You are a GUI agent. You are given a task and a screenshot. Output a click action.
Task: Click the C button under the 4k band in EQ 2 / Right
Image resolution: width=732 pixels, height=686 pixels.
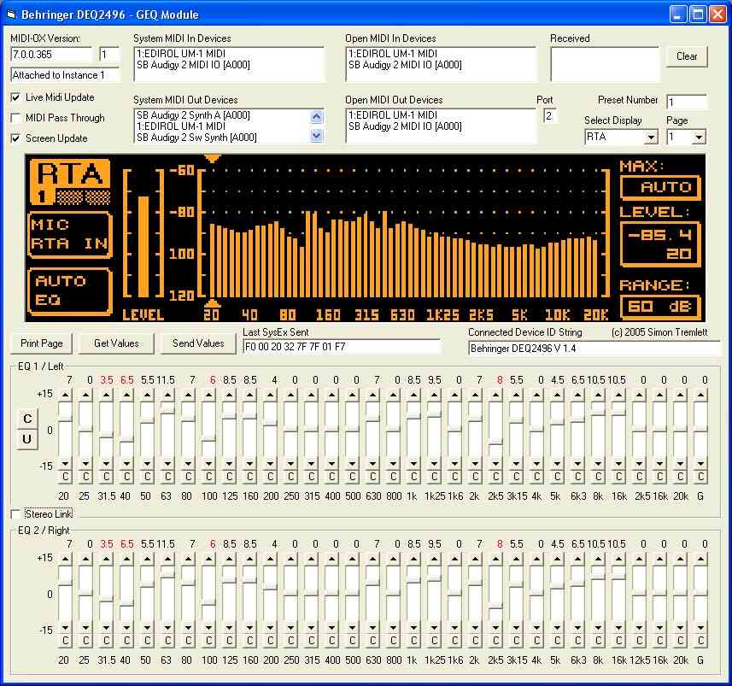[536, 641]
